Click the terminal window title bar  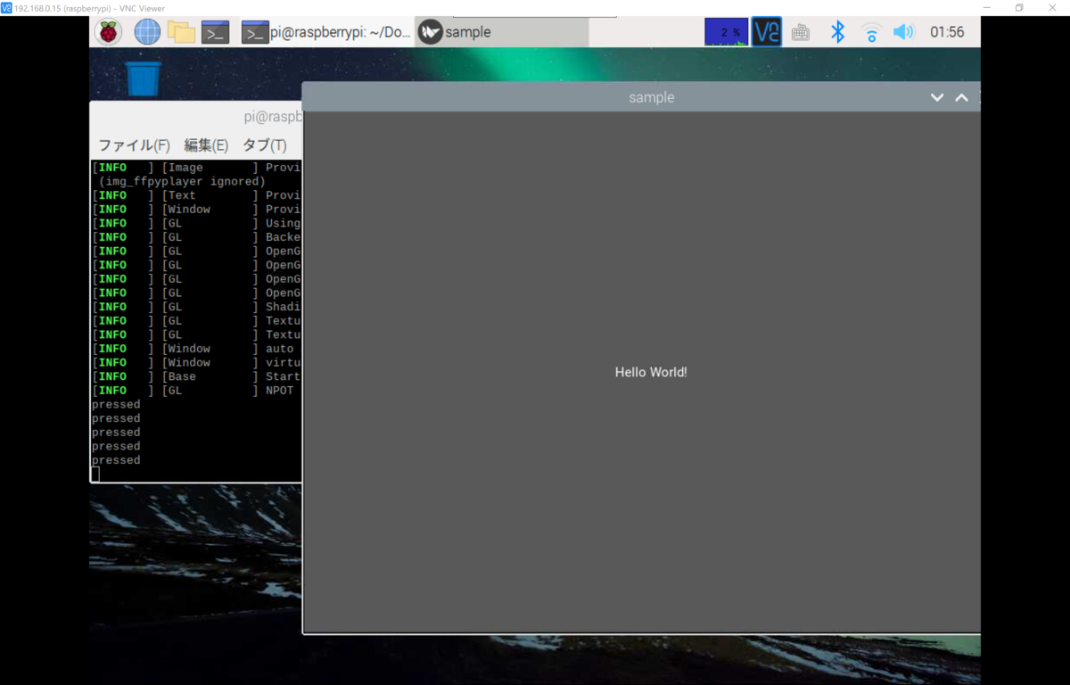[196, 117]
